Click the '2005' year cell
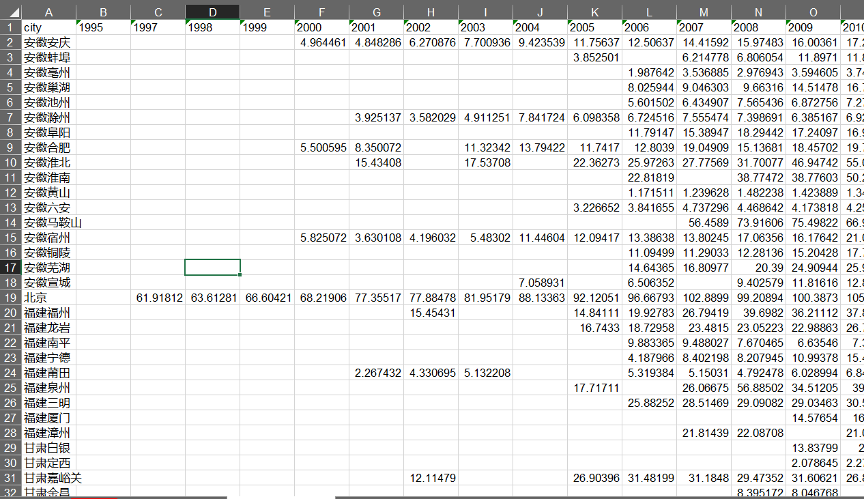Image resolution: width=864 pixels, height=499 pixels. [x=594, y=27]
